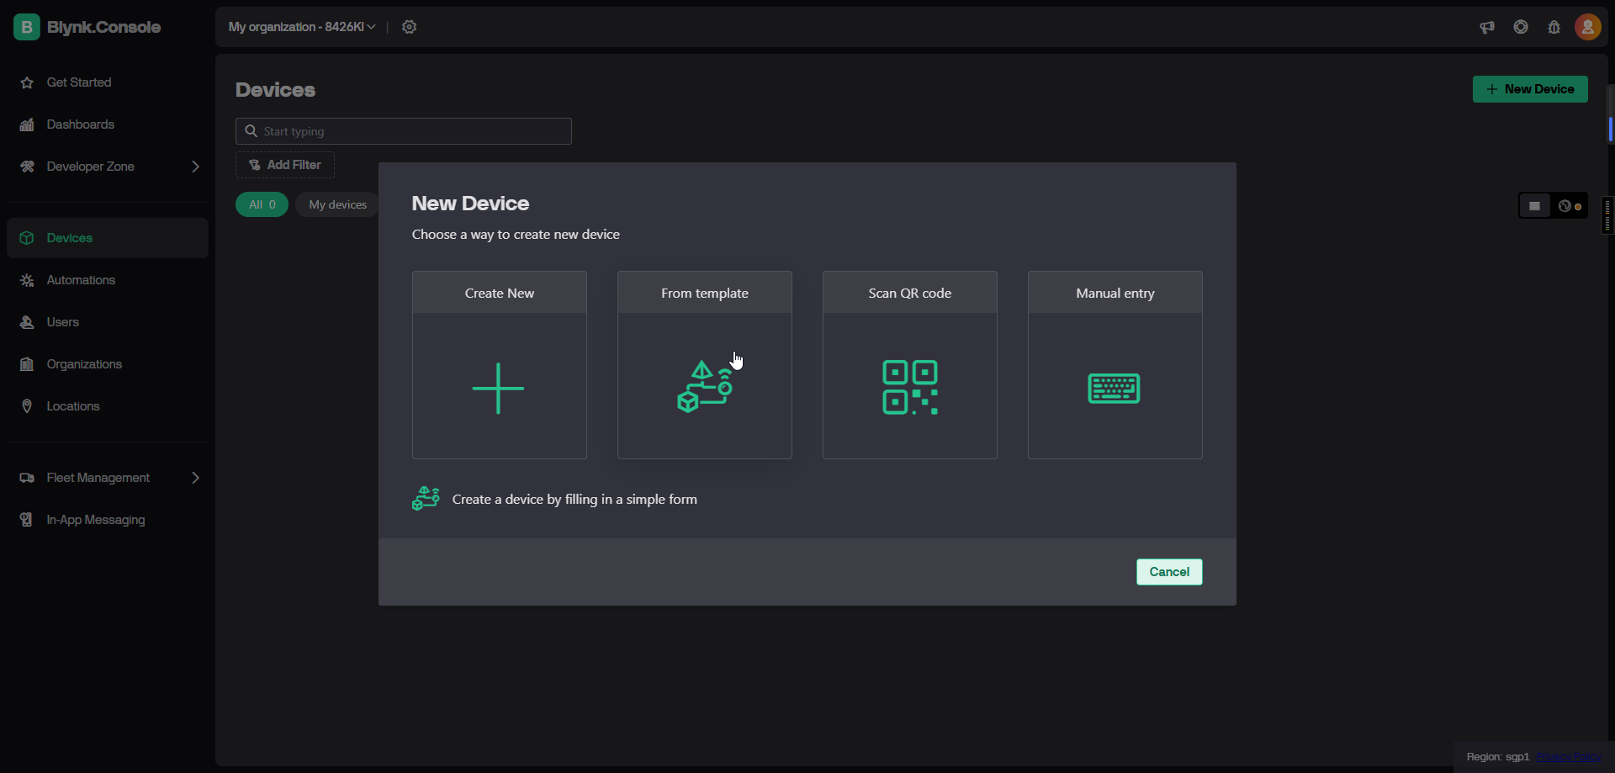This screenshot has width=1615, height=773.
Task: Select the All devices filter pill
Action: click(x=262, y=204)
